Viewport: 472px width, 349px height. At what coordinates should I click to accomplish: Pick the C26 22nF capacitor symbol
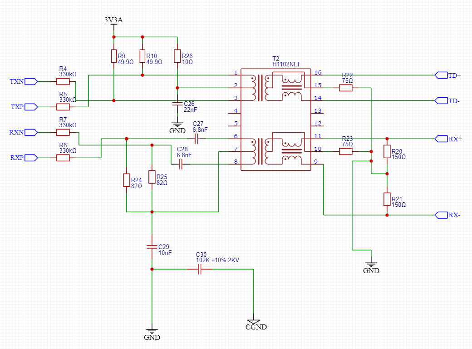tap(177, 104)
